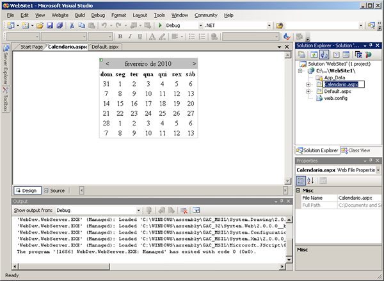Toggle Word Wrap in Output window

coord(196,210)
